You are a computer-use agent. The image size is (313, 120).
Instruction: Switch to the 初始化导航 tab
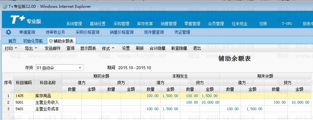33,41
